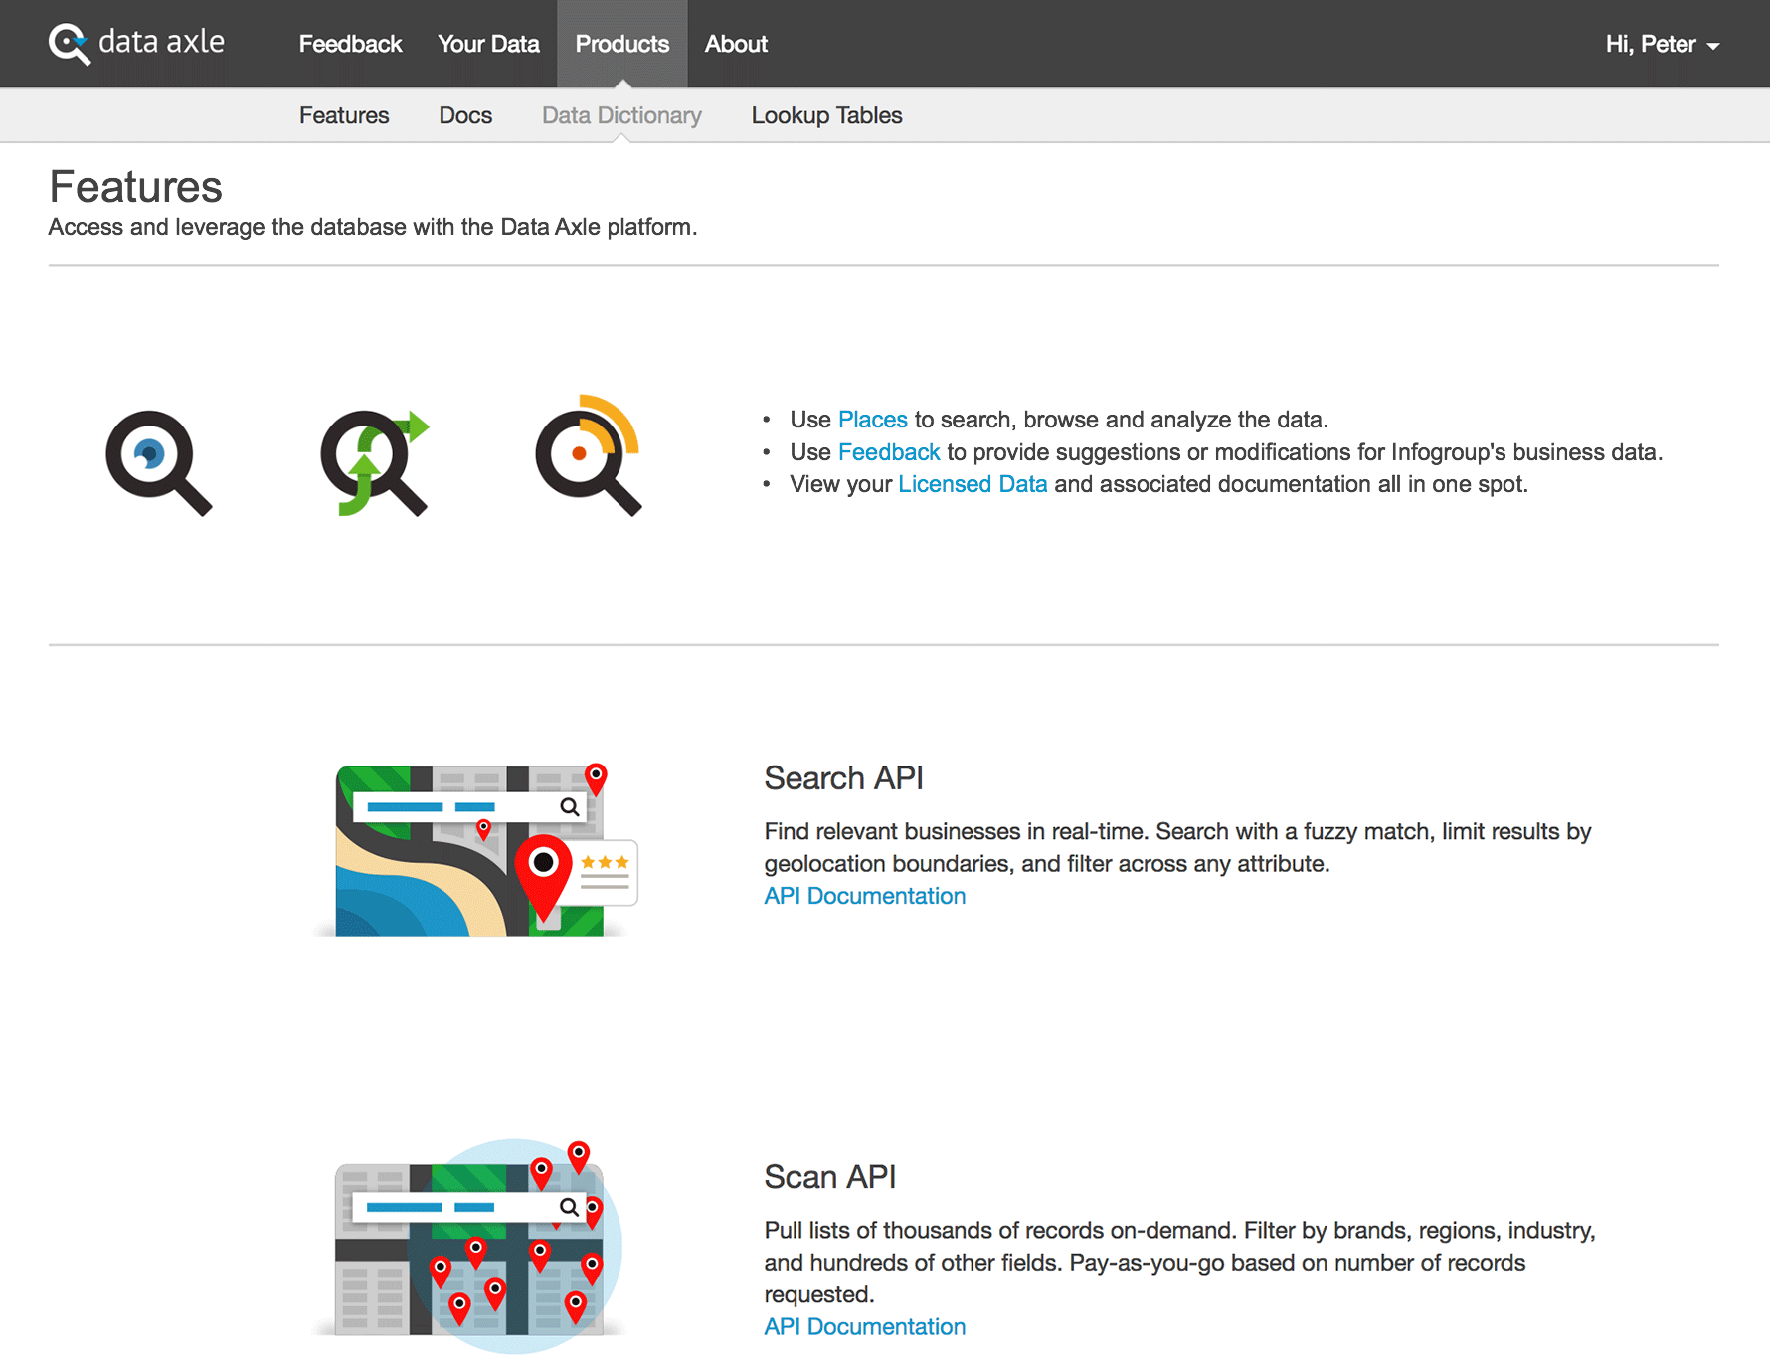1770x1362 pixels.
Task: Open the Docs sub-tab
Action: coord(465,115)
